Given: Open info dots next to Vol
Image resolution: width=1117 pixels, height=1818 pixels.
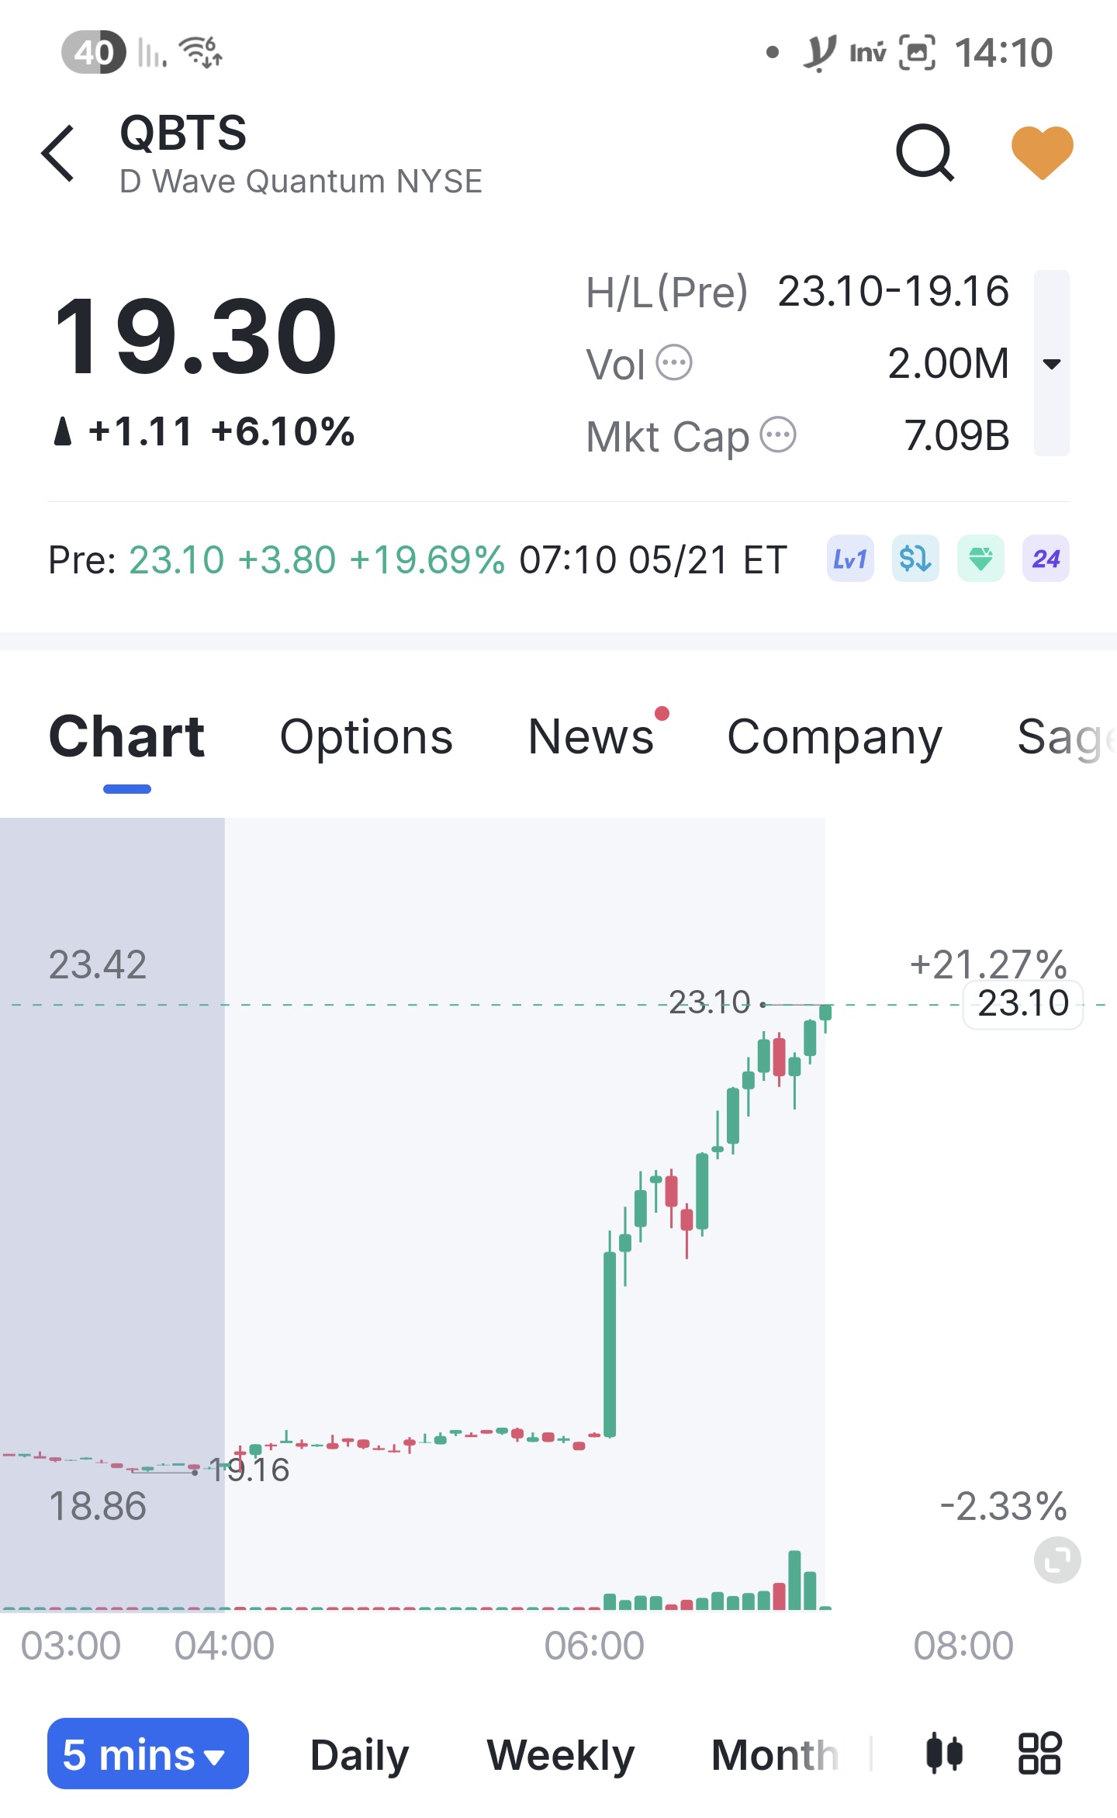Looking at the screenshot, I should [674, 362].
